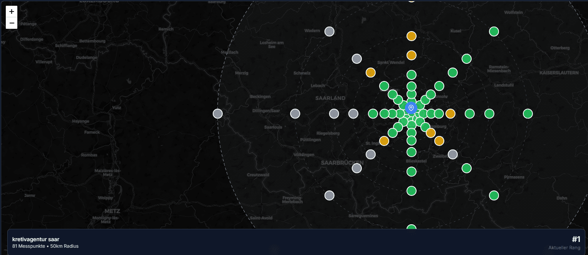The height and width of the screenshot is (255, 588).
Task: Select the gray marker above Sankt Wendel
Action: (357, 59)
